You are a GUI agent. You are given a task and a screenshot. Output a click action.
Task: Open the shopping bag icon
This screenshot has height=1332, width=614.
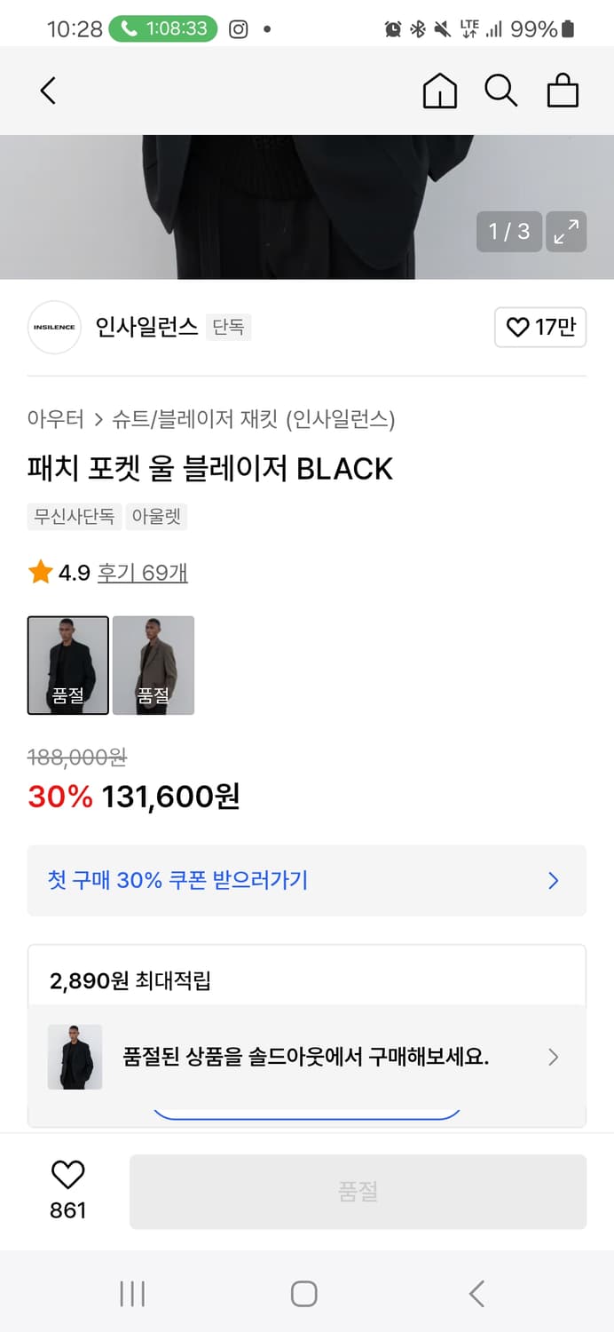pyautogui.click(x=563, y=90)
